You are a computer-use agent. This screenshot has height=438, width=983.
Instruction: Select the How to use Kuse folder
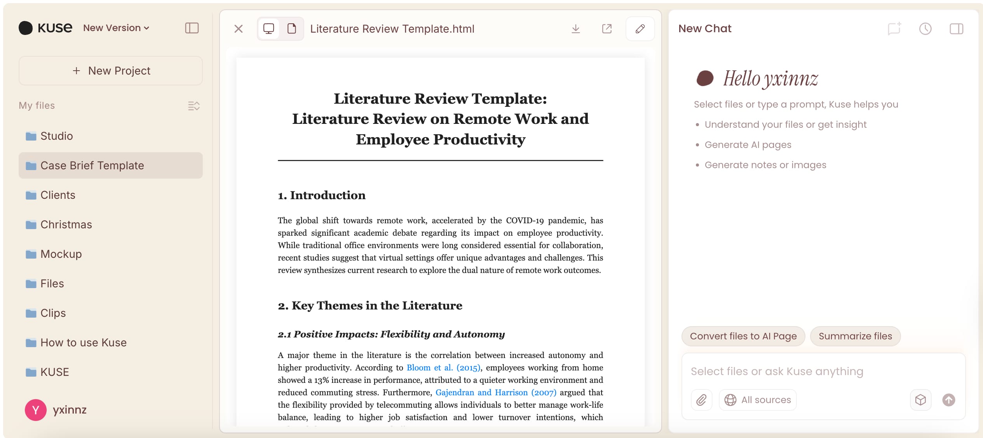coord(110,342)
